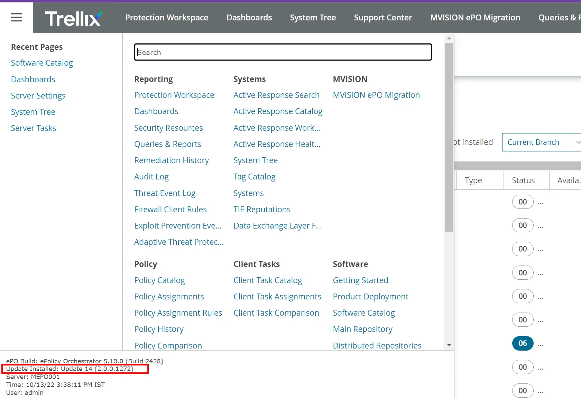This screenshot has height=399, width=581.
Task: Open Remediation History link
Action: coord(171,160)
